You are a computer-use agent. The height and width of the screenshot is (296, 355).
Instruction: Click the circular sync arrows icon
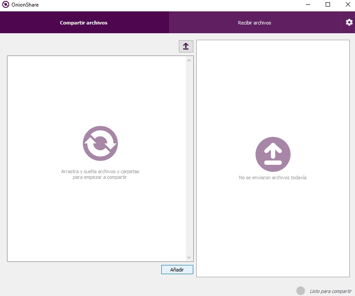pos(100,143)
